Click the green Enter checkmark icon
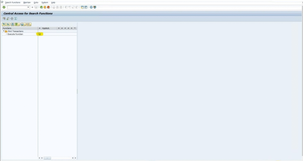The image size is (303, 161). tap(4, 7)
